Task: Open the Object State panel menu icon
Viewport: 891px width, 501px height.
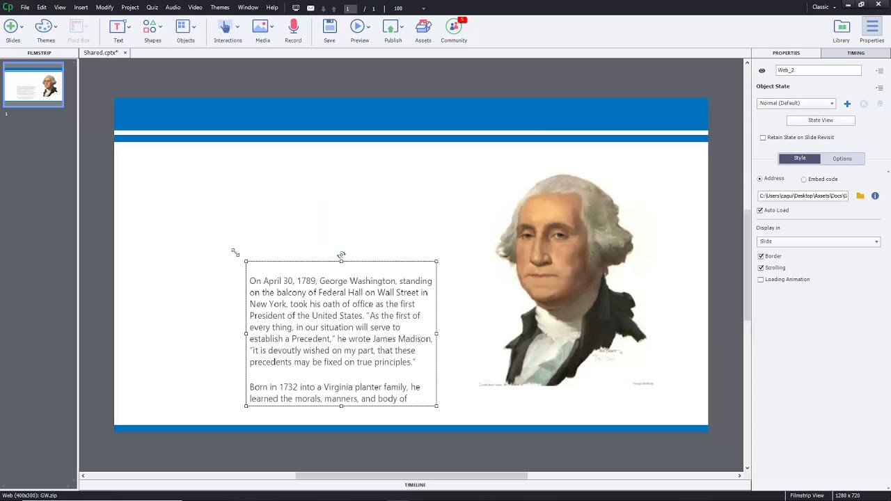Action: 880,88
